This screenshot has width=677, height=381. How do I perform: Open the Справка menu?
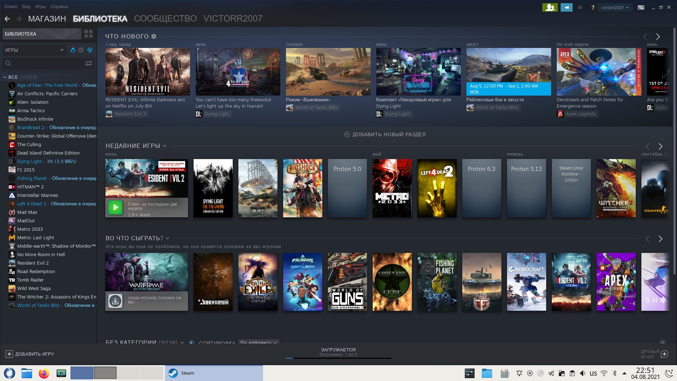pyautogui.click(x=59, y=7)
